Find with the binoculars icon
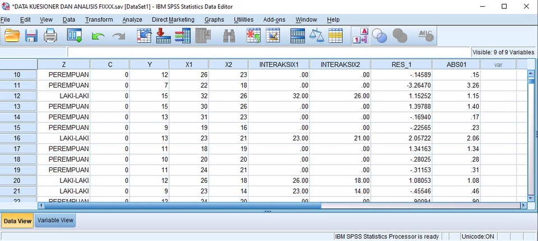 point(229,36)
